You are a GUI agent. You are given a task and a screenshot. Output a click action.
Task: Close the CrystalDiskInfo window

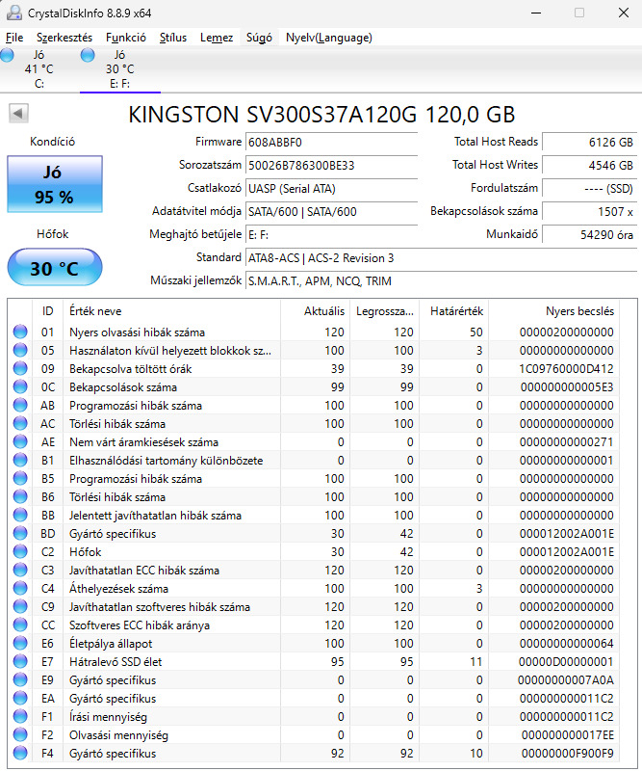coord(624,13)
